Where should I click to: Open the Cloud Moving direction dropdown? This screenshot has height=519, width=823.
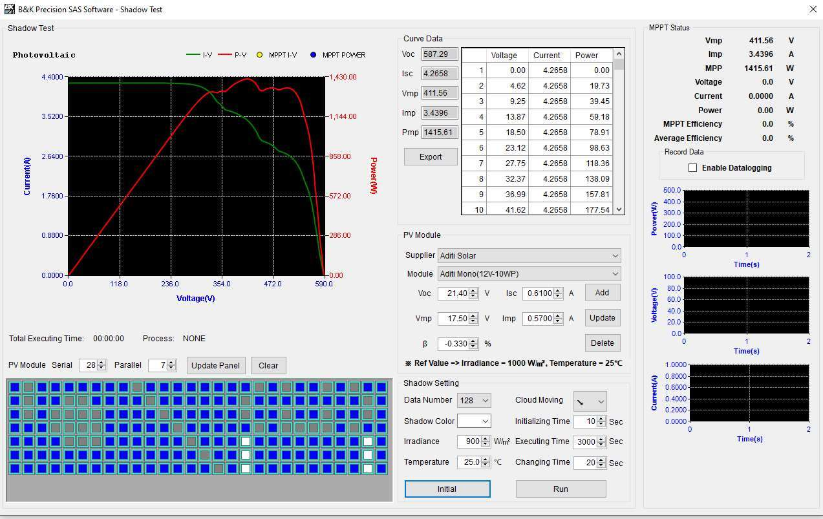[590, 401]
